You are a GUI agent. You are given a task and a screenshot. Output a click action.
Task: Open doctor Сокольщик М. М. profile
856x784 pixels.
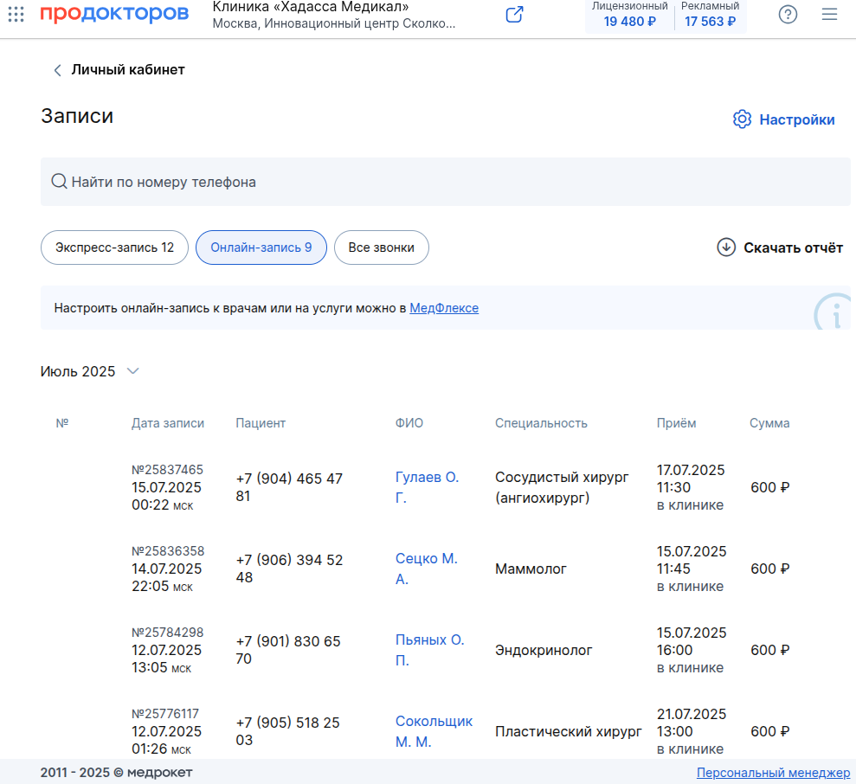pyautogui.click(x=434, y=731)
